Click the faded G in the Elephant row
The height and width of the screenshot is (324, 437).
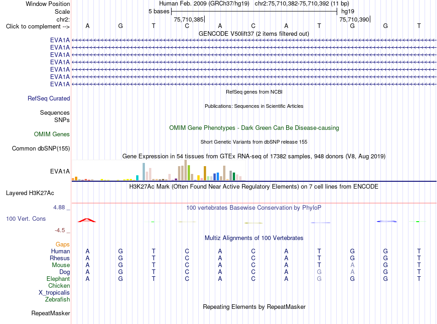(x=319, y=279)
